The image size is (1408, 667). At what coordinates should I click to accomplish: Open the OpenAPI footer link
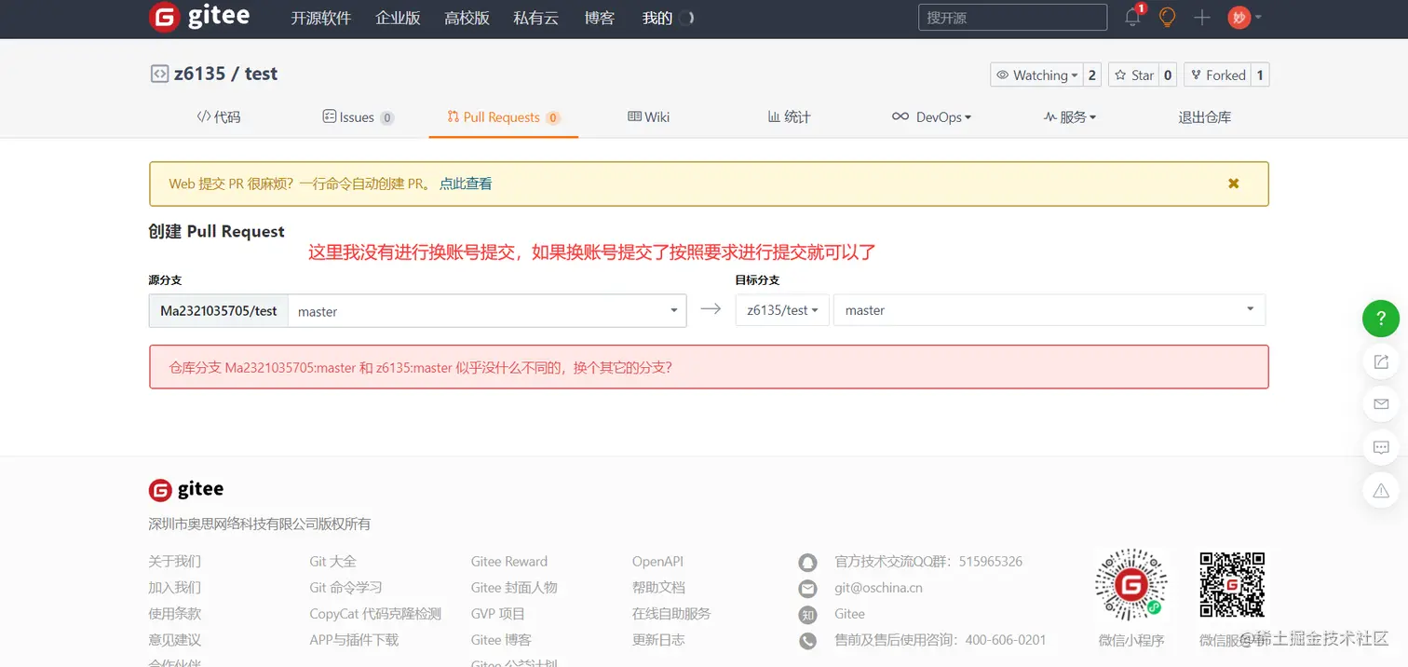click(x=658, y=562)
